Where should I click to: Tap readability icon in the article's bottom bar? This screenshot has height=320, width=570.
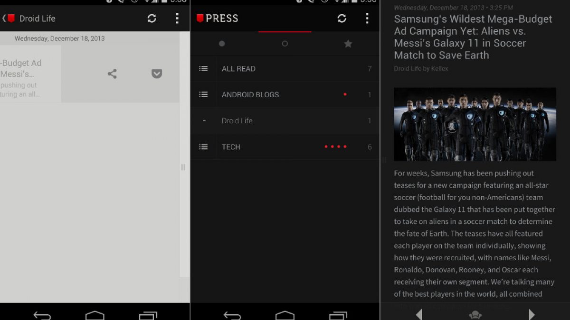pyautogui.click(x=475, y=315)
